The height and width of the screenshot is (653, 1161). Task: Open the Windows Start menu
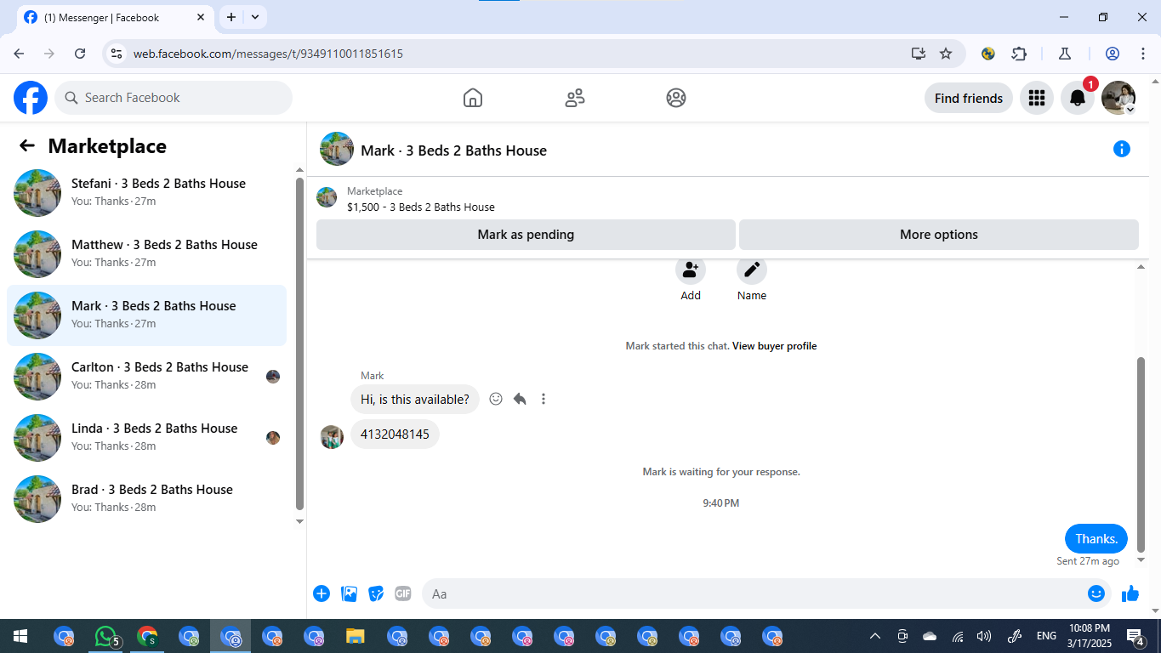(20, 636)
